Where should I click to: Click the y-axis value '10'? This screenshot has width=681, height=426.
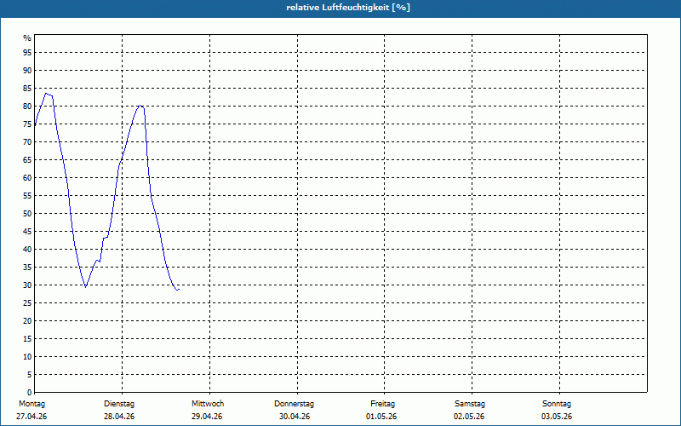[x=27, y=356]
